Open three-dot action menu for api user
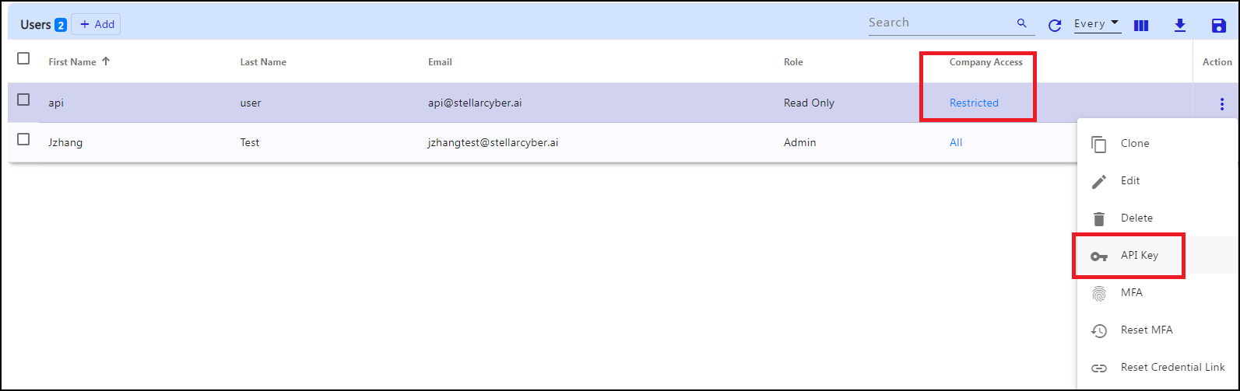Screen dimensions: 1240x391 pyautogui.click(x=1222, y=103)
